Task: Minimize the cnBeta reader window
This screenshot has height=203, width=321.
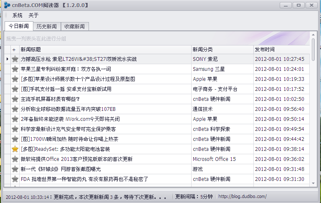Action: coord(286,5)
